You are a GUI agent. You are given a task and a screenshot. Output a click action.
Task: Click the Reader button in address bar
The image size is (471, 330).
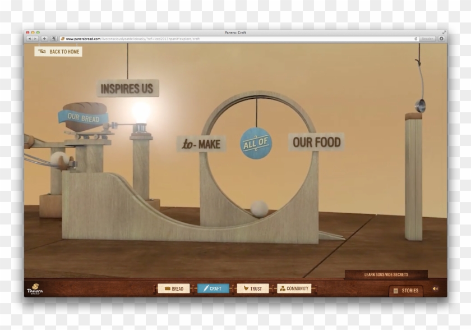(x=428, y=39)
